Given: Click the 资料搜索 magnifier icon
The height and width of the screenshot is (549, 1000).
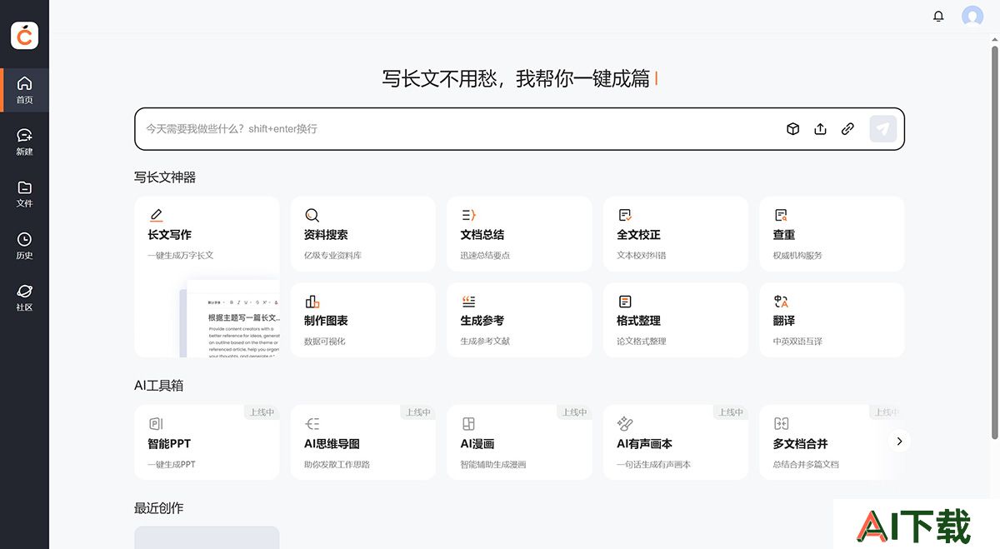Looking at the screenshot, I should click(x=312, y=215).
